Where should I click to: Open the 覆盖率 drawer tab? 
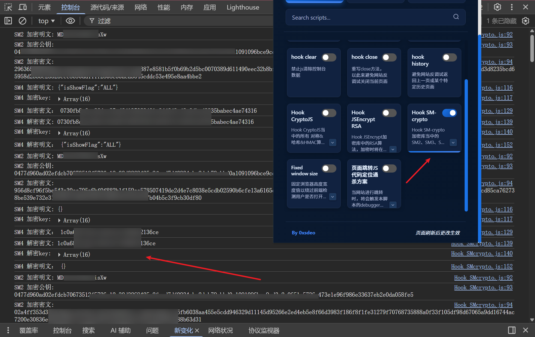(29, 330)
